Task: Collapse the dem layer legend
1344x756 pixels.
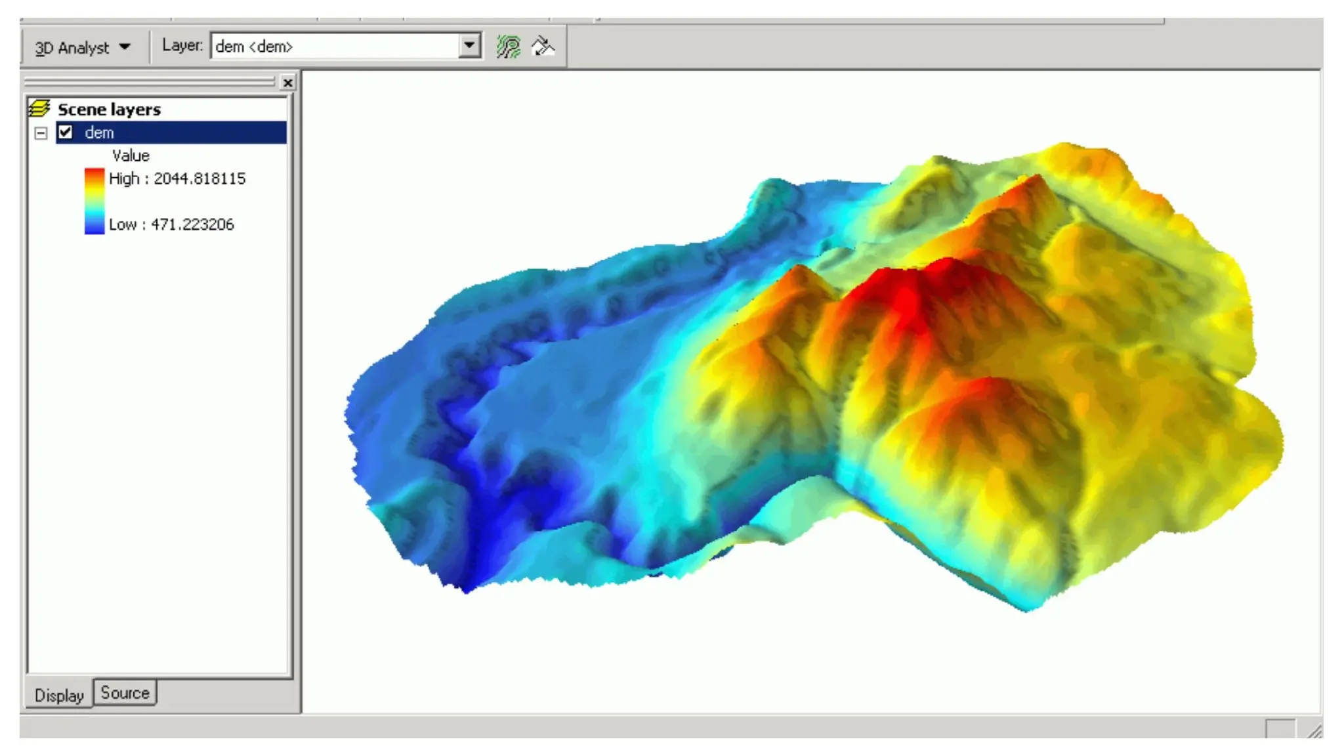Action: [x=41, y=133]
